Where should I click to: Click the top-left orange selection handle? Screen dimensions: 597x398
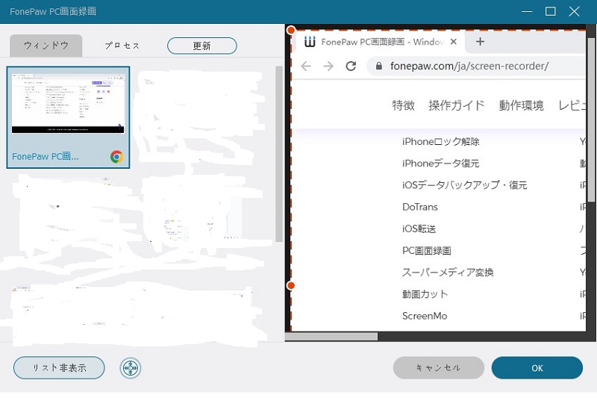pos(291,30)
